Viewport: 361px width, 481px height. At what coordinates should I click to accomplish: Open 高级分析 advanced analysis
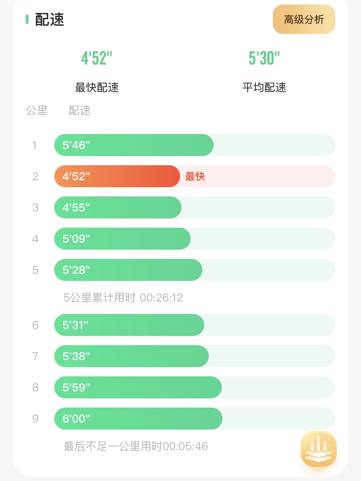point(304,20)
